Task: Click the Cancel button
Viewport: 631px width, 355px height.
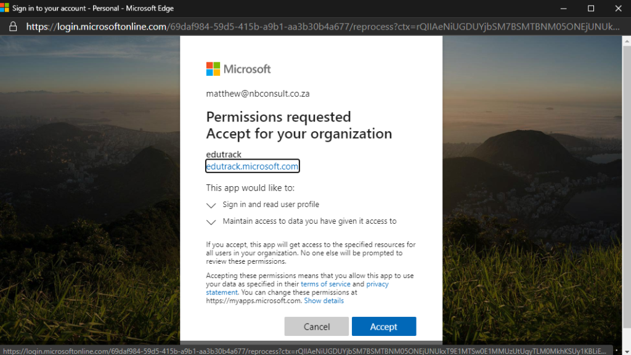Action: point(317,327)
